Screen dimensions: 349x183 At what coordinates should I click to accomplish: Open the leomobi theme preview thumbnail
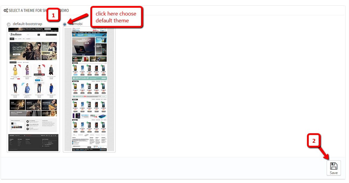(x=89, y=89)
